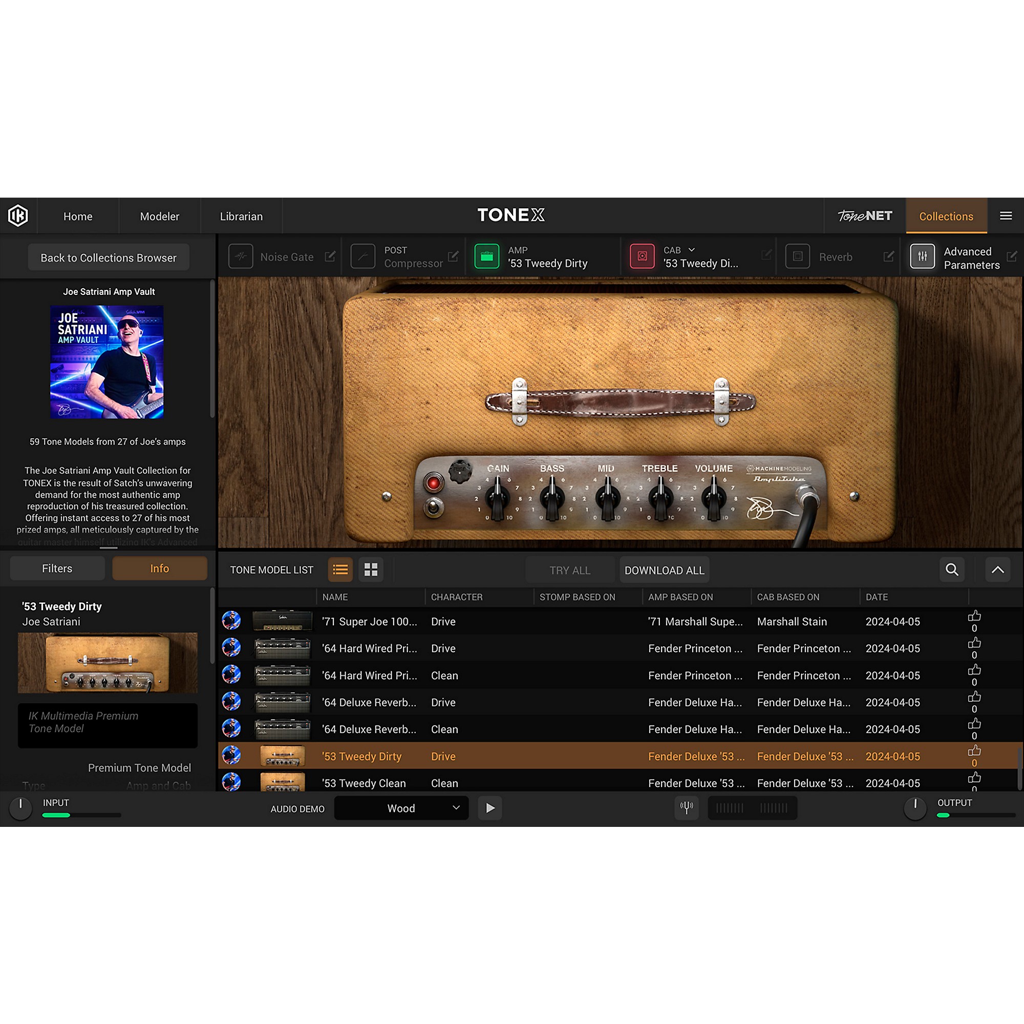The width and height of the screenshot is (1024, 1024).
Task: Toggle the Reverb module icon
Action: point(797,257)
